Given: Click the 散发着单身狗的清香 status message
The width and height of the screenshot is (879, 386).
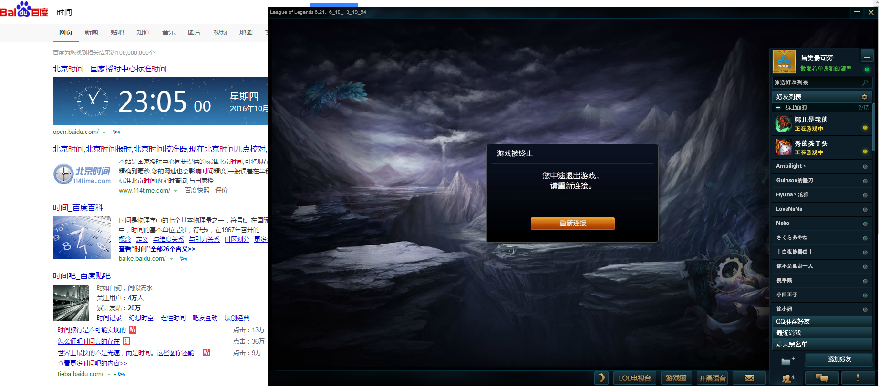Looking at the screenshot, I should pos(826,69).
